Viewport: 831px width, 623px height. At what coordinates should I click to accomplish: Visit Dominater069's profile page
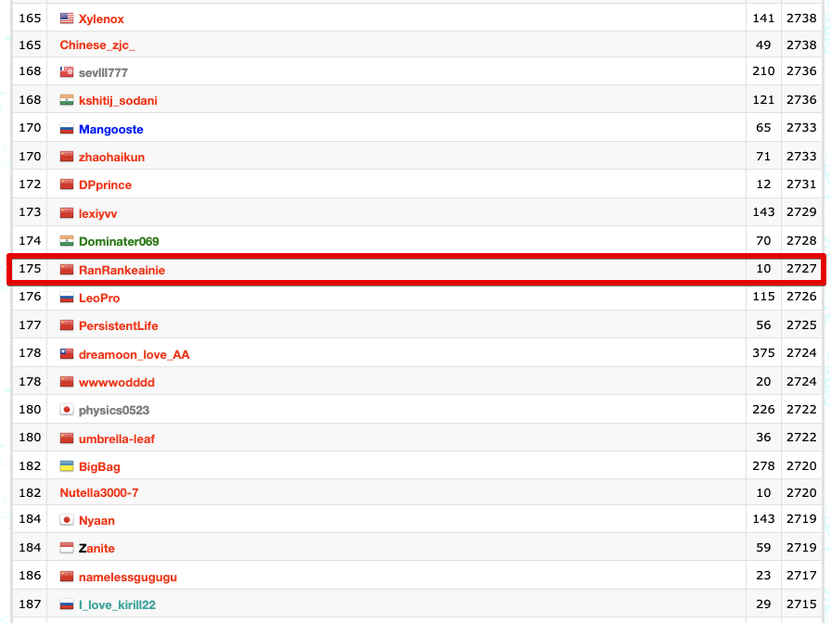(x=119, y=242)
